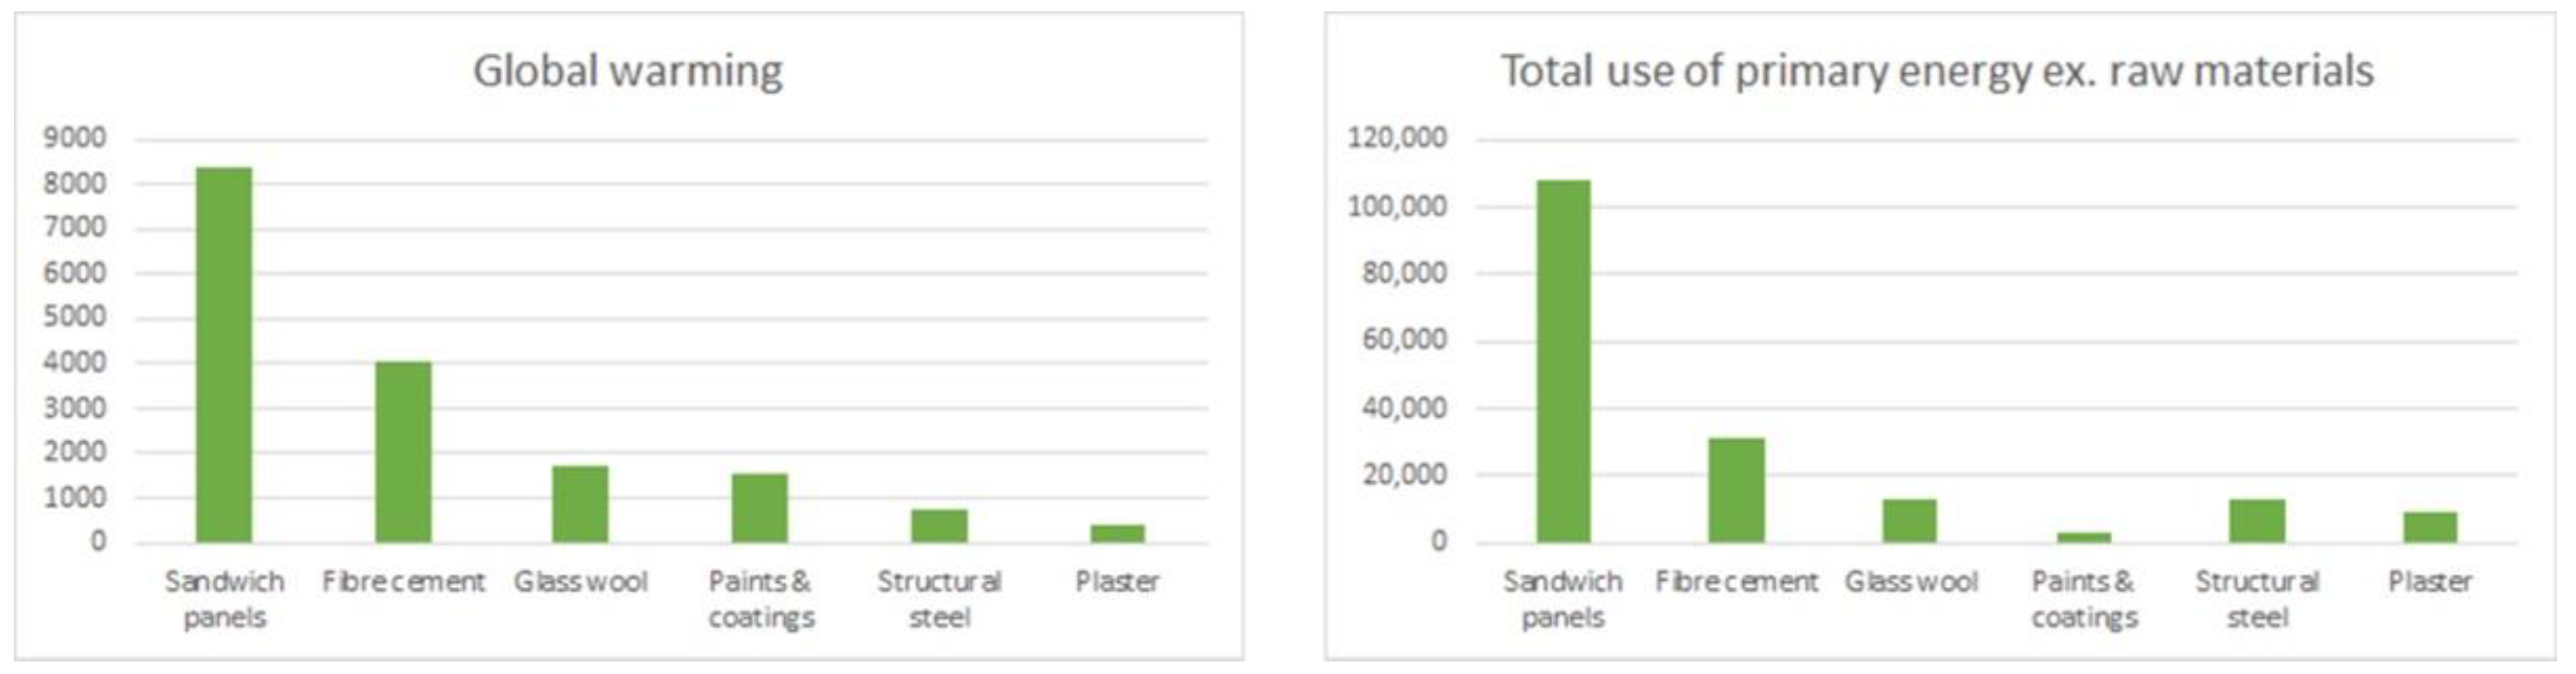Viewport: 2576px width, 674px height.
Task: Click Structural steel bar in primary energy chart
Action: coord(2257,521)
